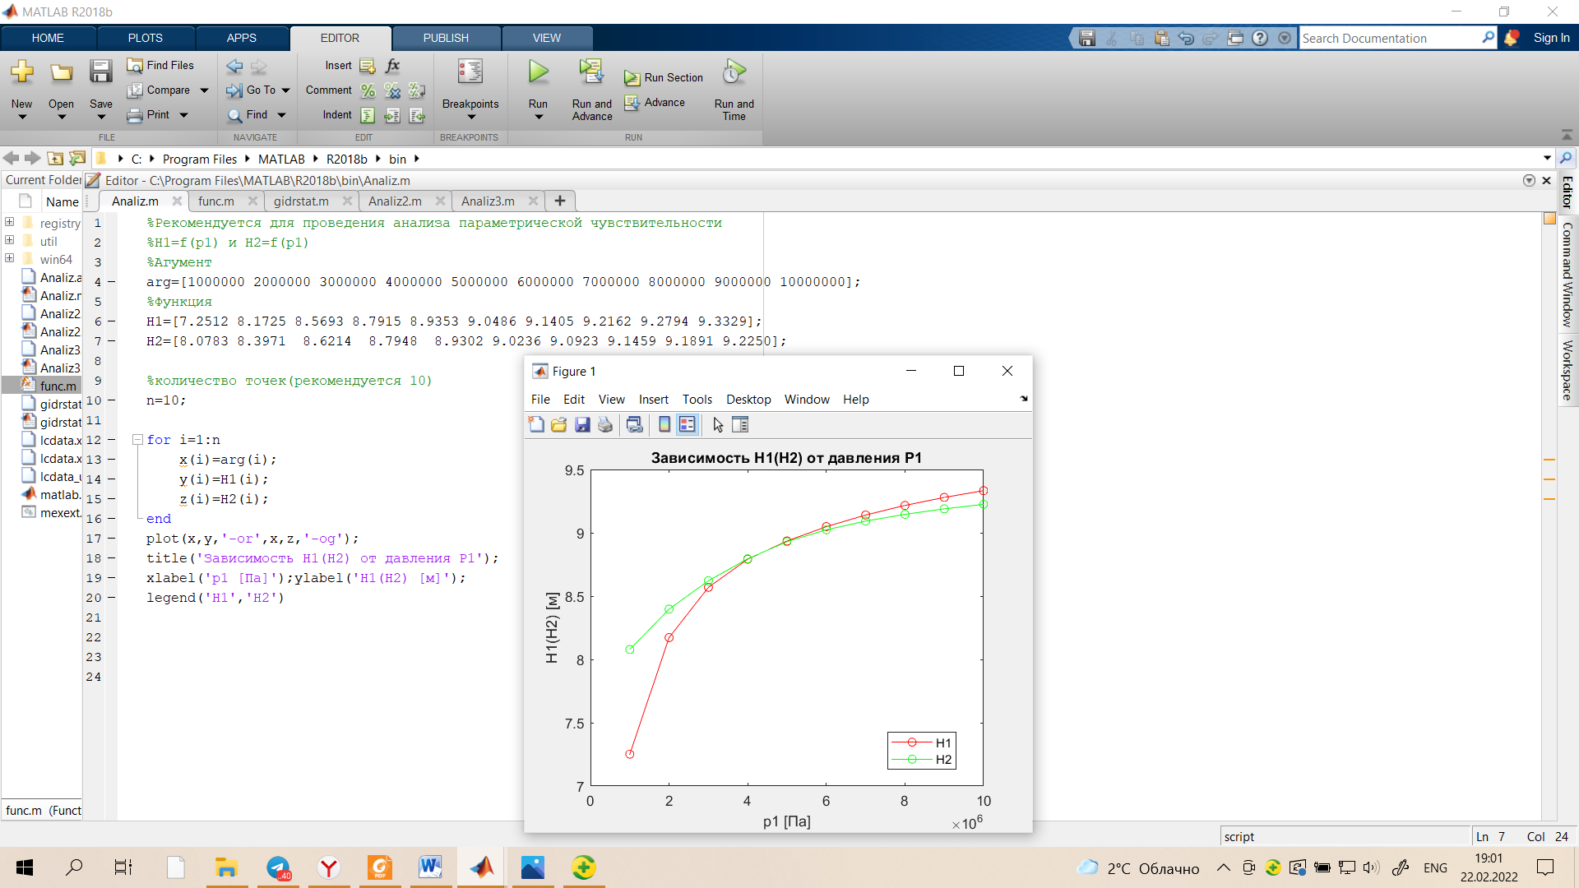Open Print dropdown arrow
The width and height of the screenshot is (1579, 888).
point(183,115)
